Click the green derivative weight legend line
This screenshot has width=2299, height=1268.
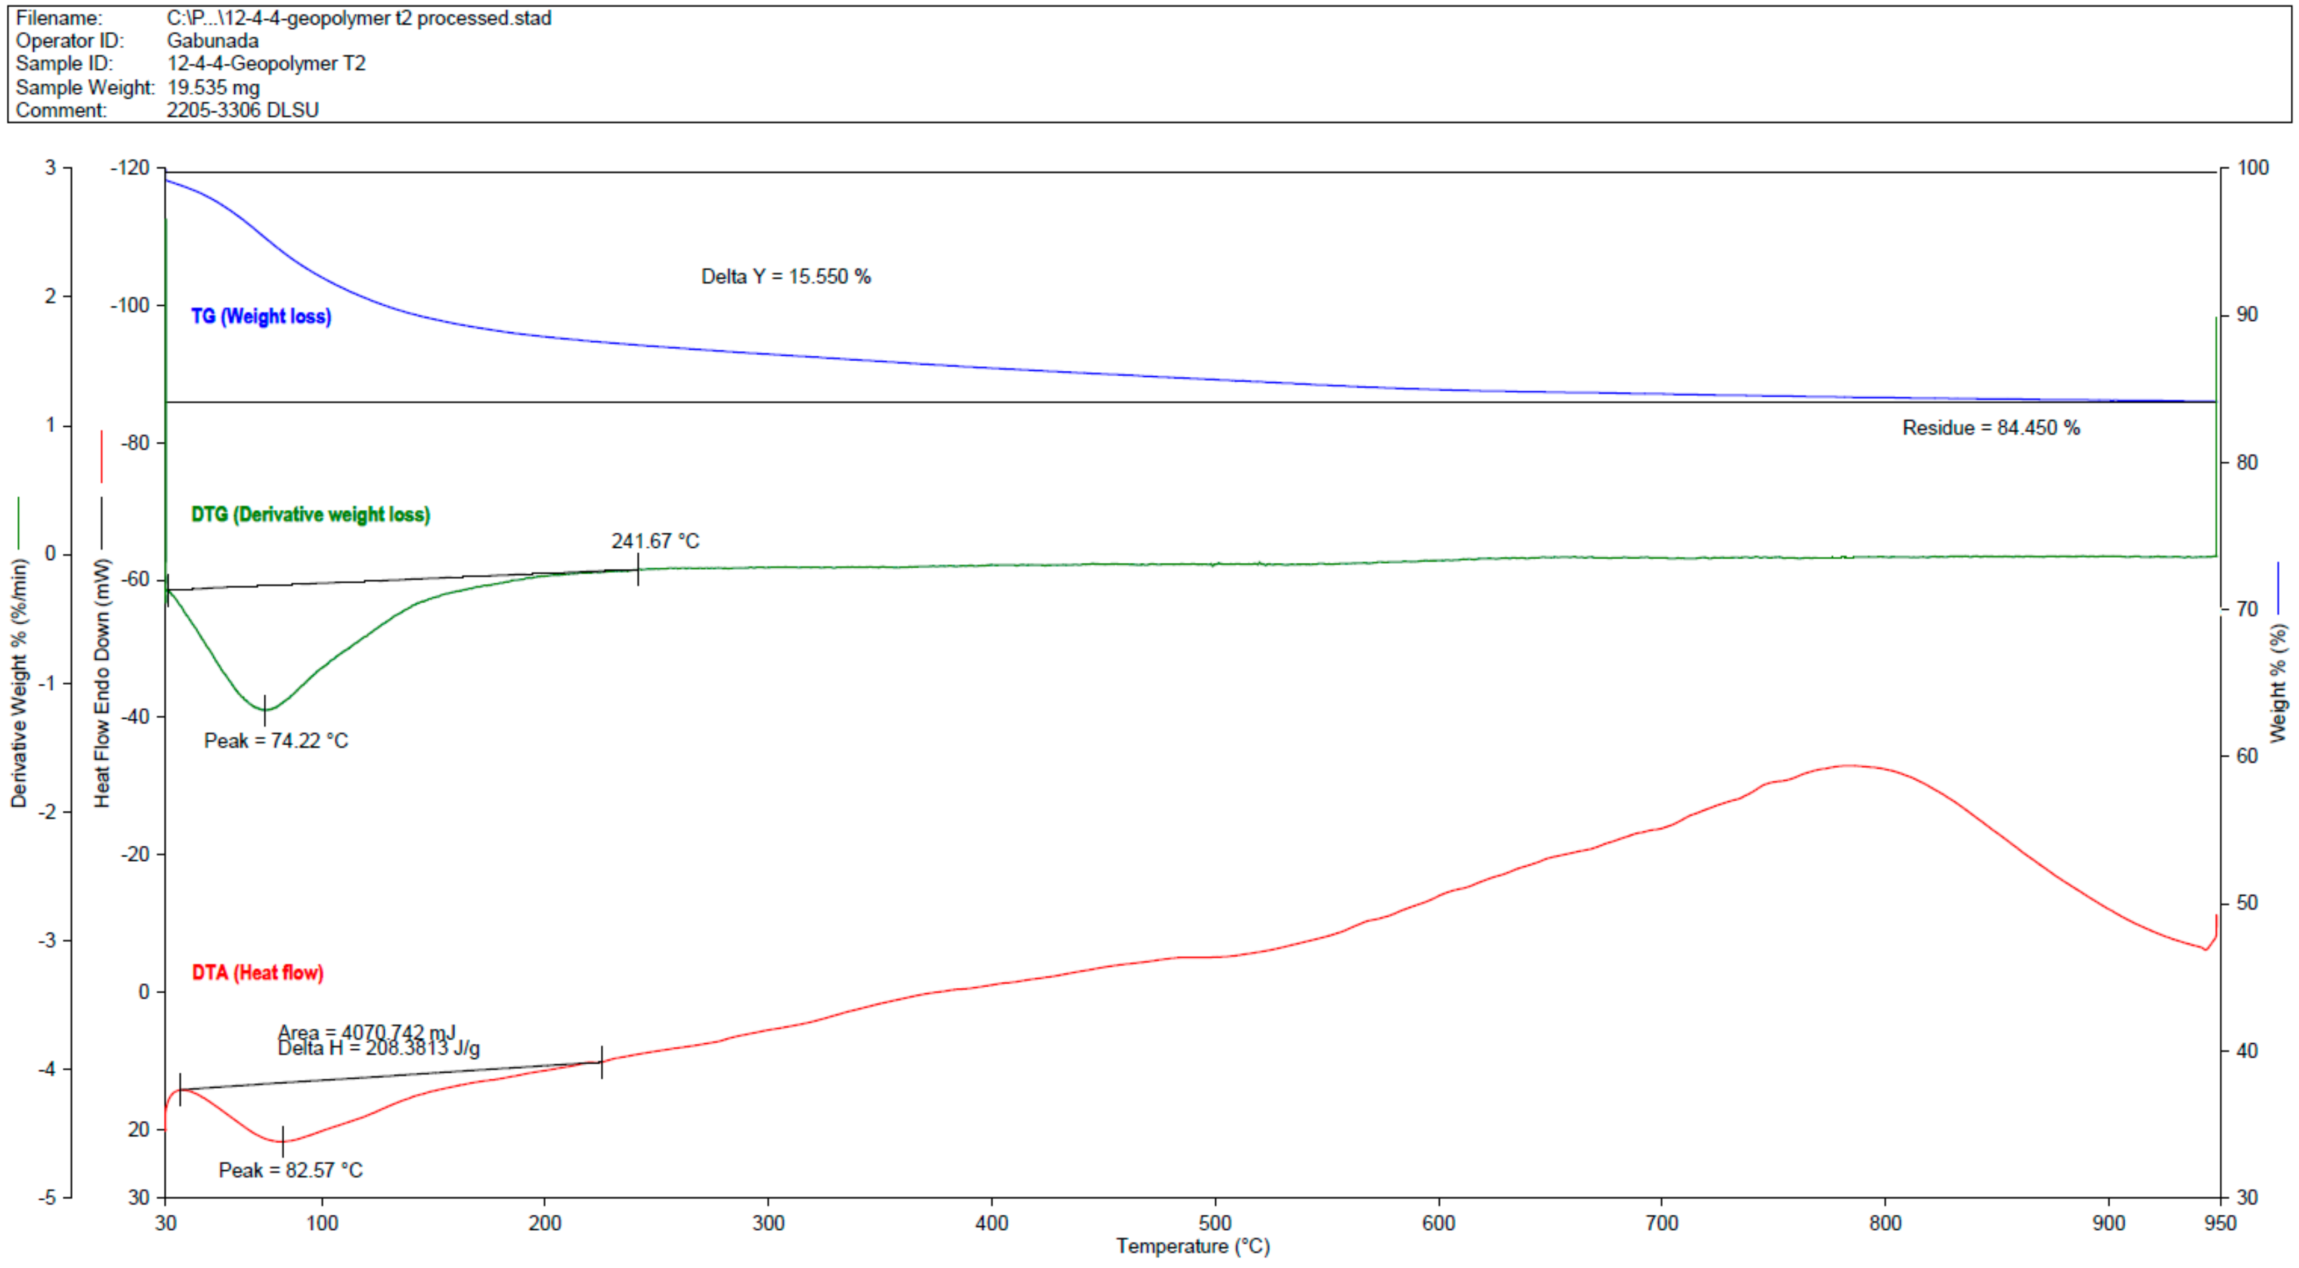[x=19, y=523]
